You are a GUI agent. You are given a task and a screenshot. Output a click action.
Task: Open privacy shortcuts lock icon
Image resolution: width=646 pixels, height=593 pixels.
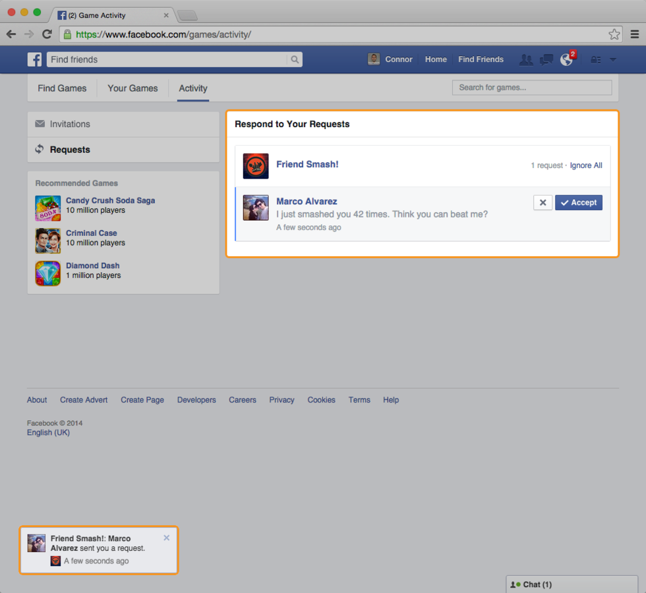click(x=596, y=60)
